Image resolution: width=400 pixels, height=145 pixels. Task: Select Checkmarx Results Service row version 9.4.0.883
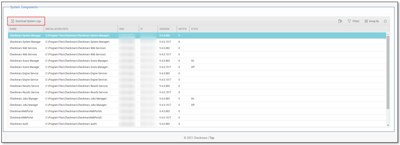[197, 86]
